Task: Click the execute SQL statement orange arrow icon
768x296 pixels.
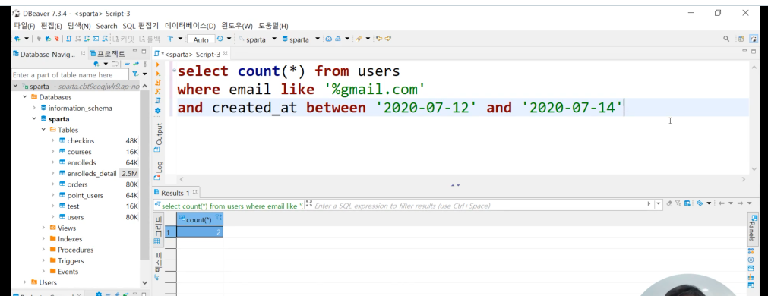Action: (158, 65)
